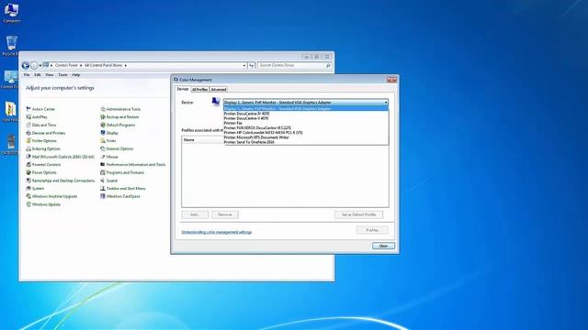The width and height of the screenshot is (588, 330).
Task: Open the AutoPlay icon
Action: click(28, 116)
